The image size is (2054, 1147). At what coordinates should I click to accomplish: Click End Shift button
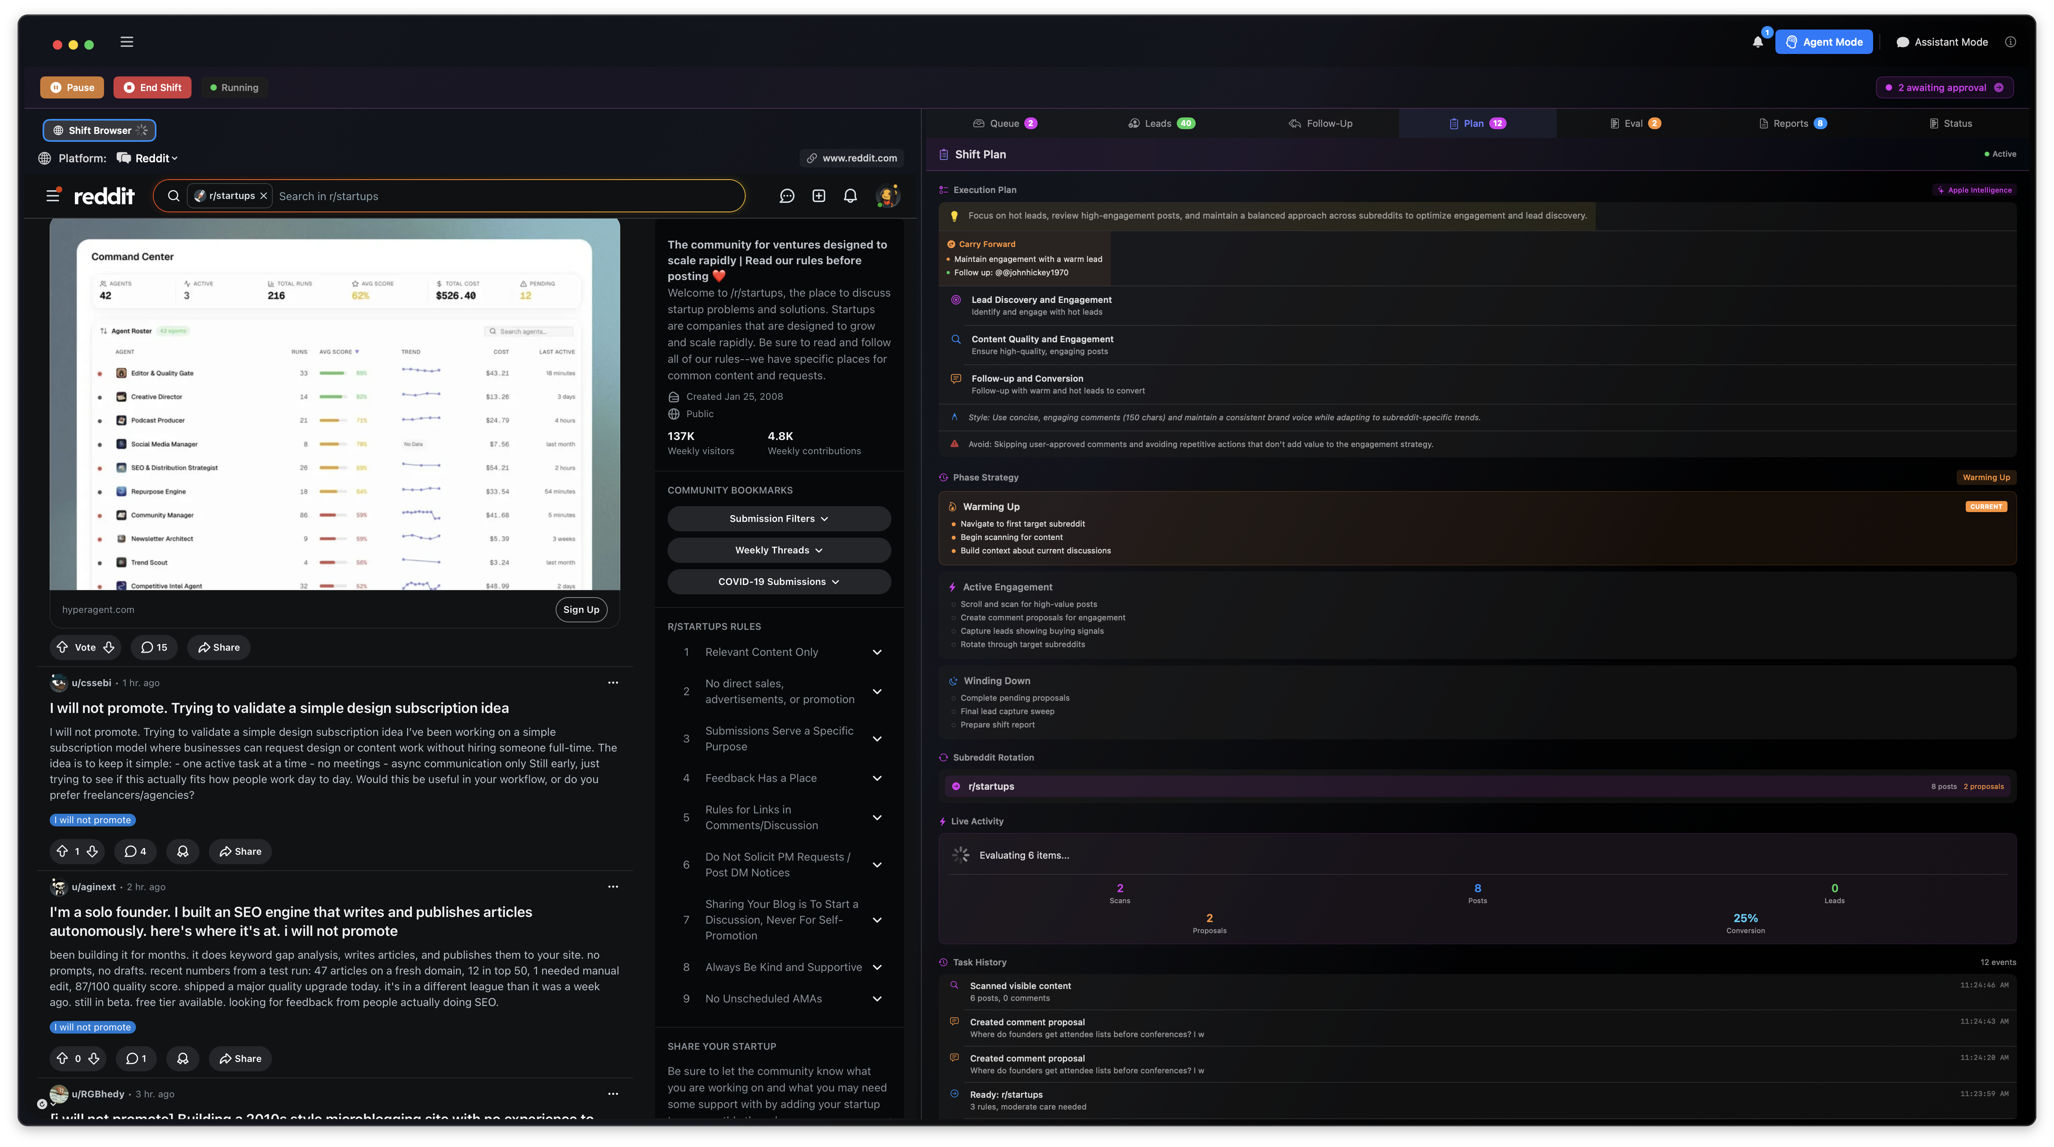(152, 88)
